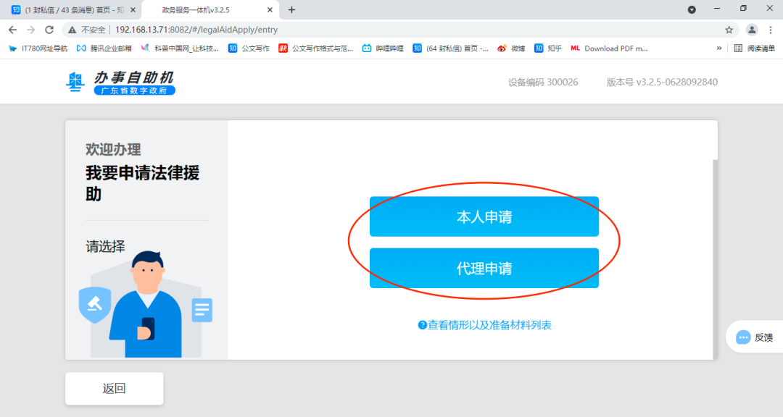Select 本人申请 to apply in person
Viewport: 783px width, 417px height.
tap(484, 216)
